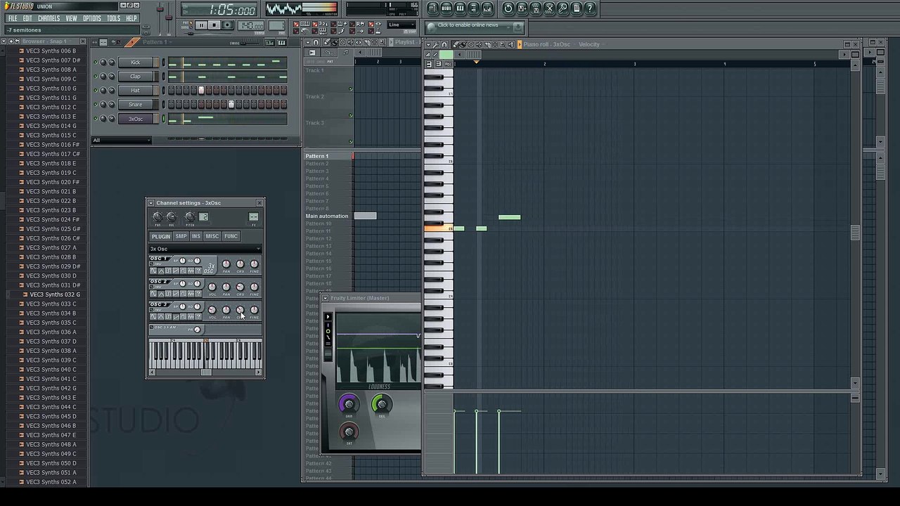Open the Line snap dropdown
The image size is (900, 506).
402,25
